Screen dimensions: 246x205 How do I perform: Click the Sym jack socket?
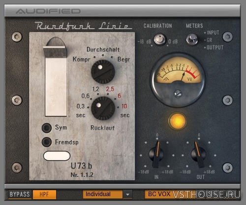pyautogui.click(x=47, y=128)
